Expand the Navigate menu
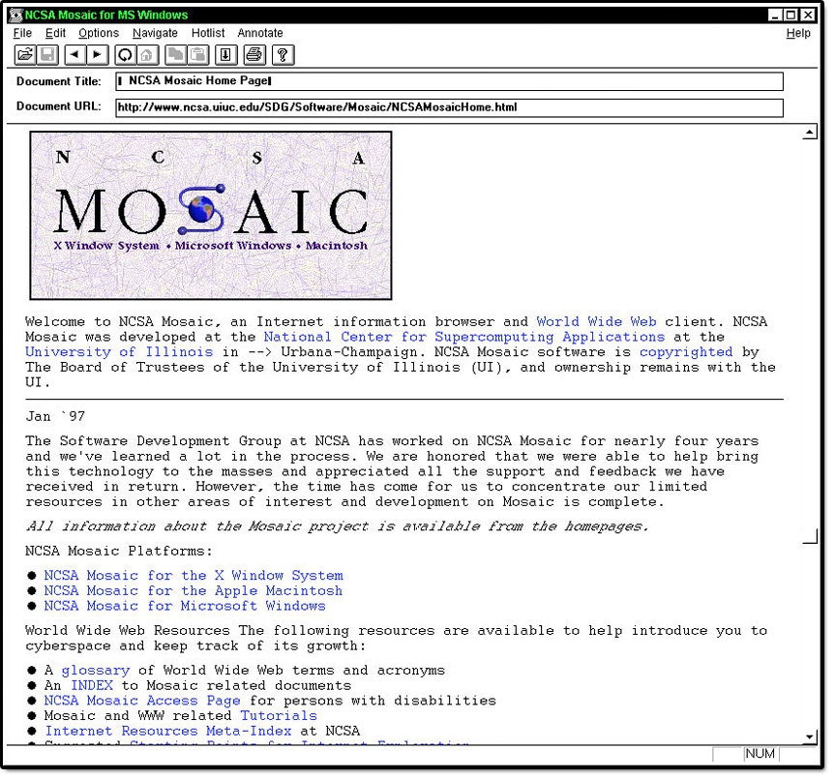The height and width of the screenshot is (780, 836). tap(155, 33)
